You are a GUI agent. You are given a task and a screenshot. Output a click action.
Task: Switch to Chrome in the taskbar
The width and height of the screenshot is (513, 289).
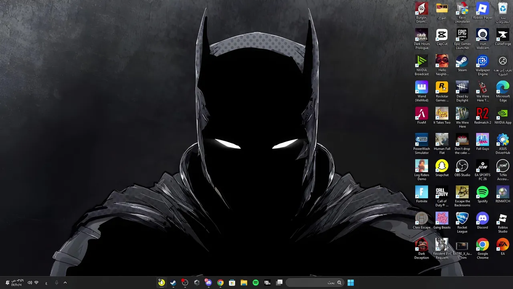click(220, 283)
